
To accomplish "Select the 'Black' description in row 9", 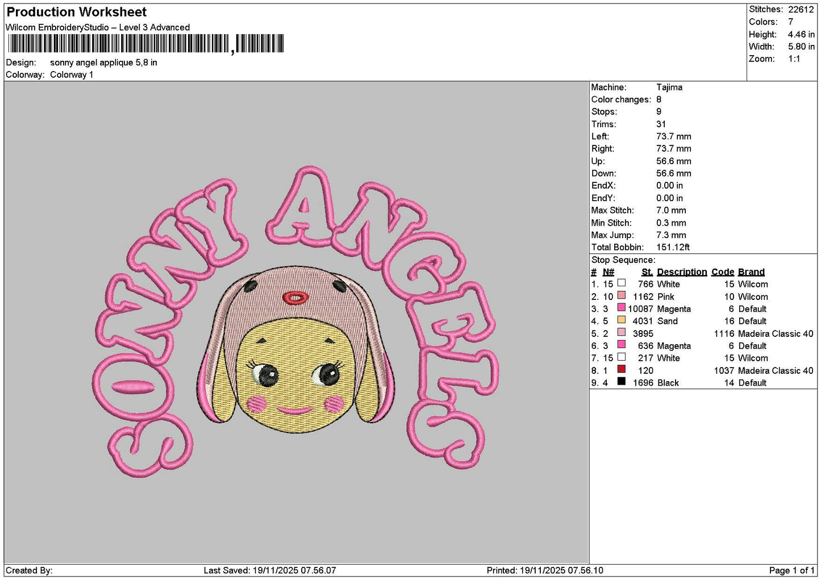I will pos(668,383).
